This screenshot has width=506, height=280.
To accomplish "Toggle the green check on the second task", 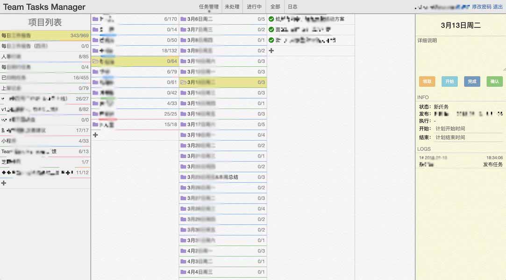I will point(271,29).
